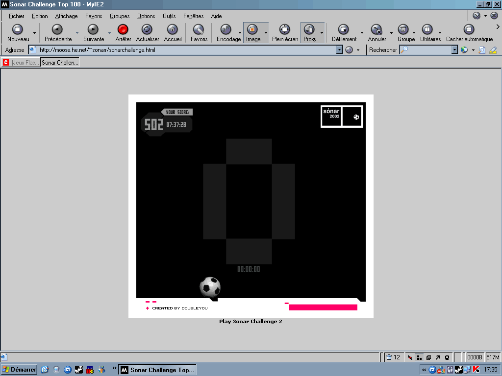Toggle Cacher automatique
Screen dimensions: 502x376
(469, 30)
